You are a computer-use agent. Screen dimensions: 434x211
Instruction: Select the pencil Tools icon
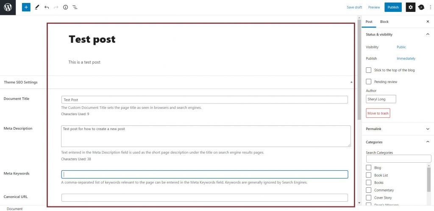point(37,7)
